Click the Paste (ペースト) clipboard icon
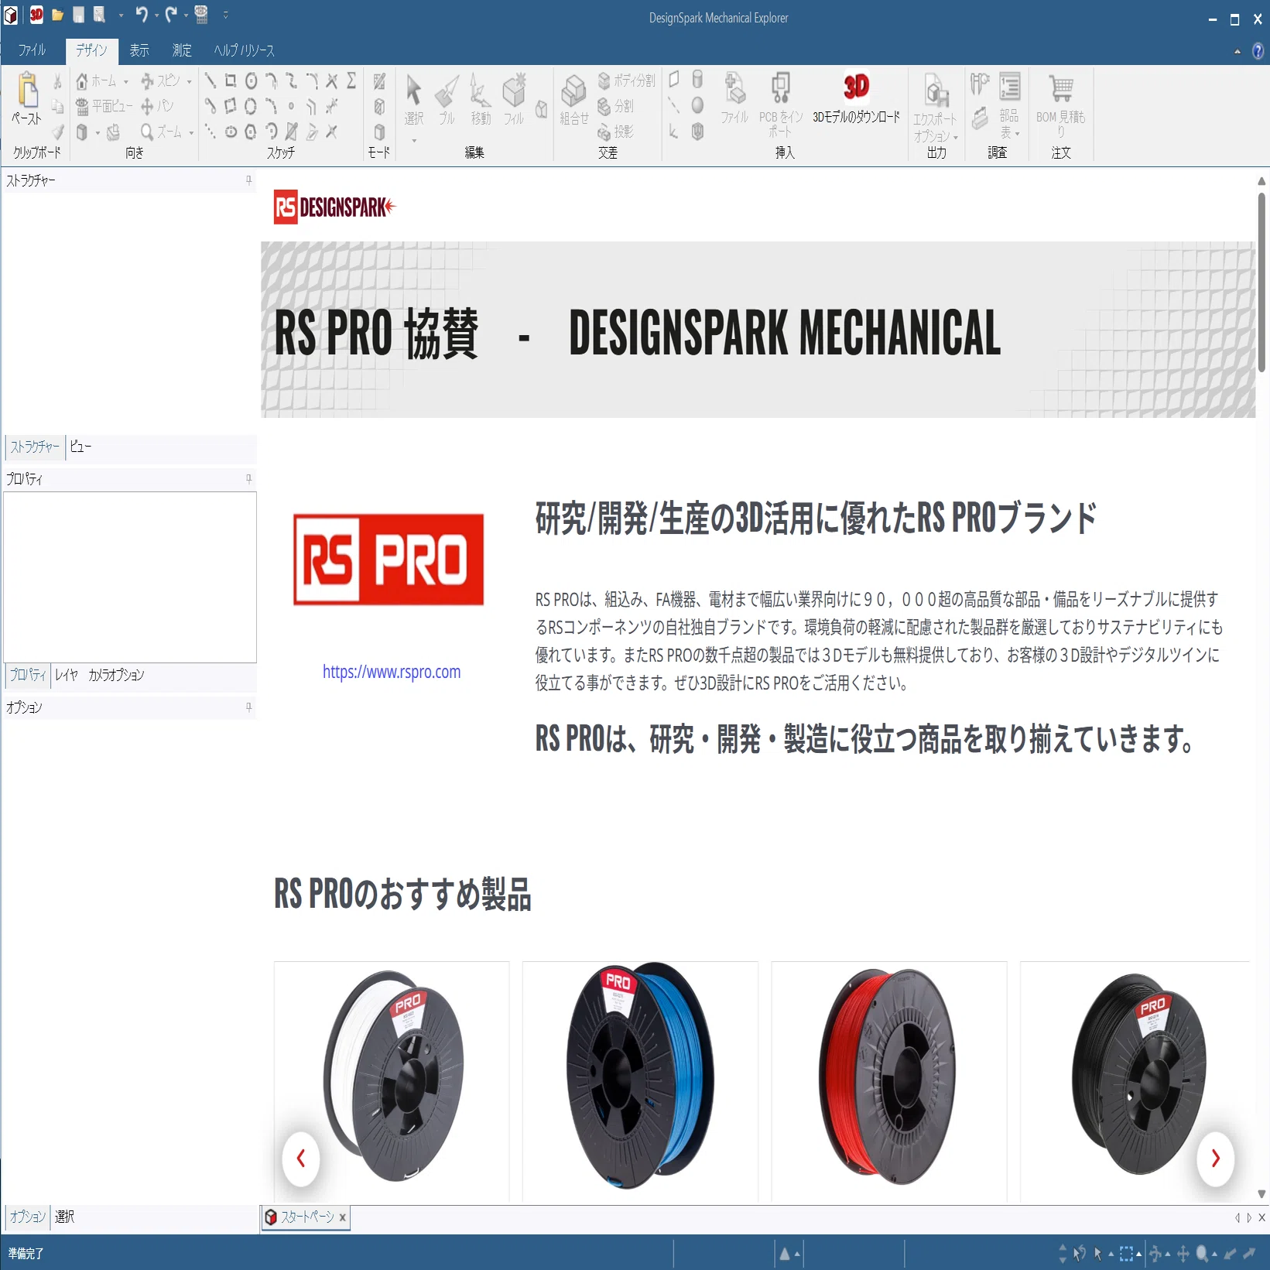The image size is (1270, 1270). 28,90
